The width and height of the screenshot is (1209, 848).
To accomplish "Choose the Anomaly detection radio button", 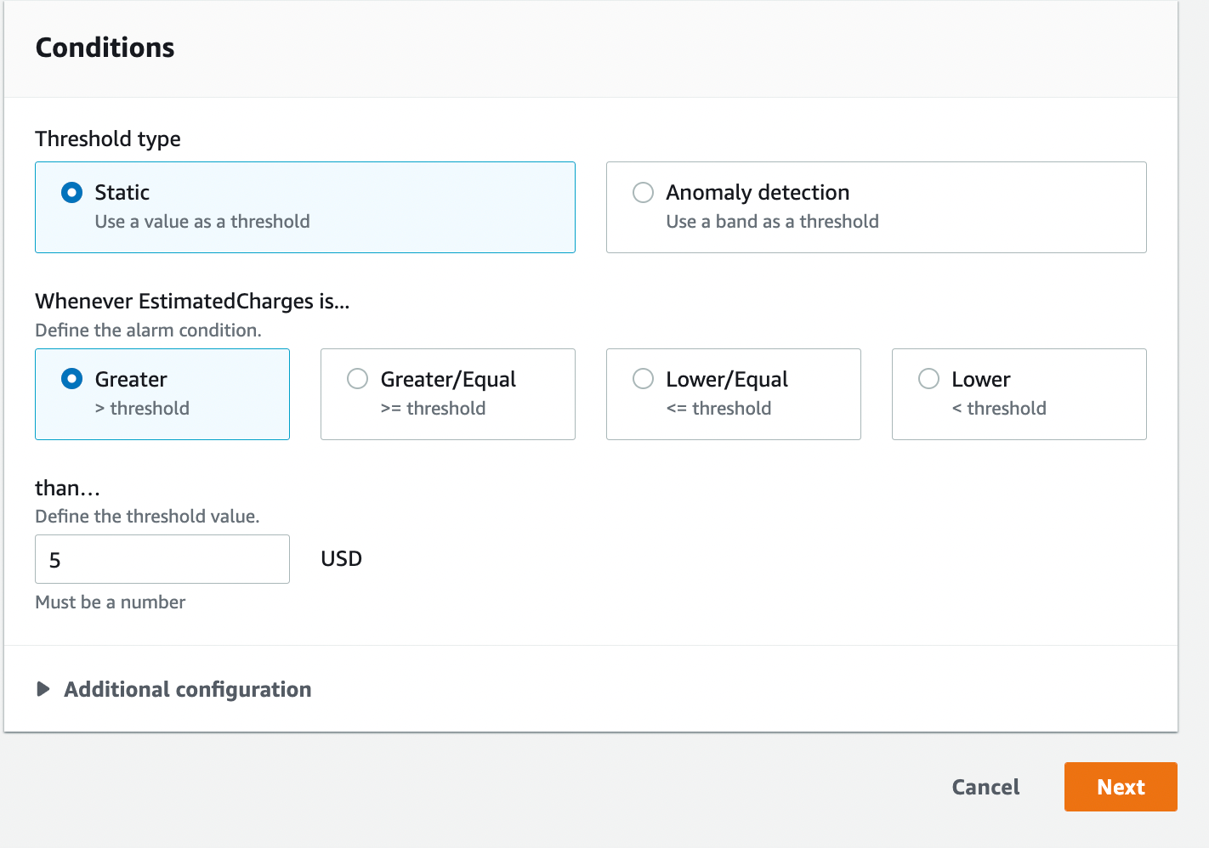I will coord(644,193).
